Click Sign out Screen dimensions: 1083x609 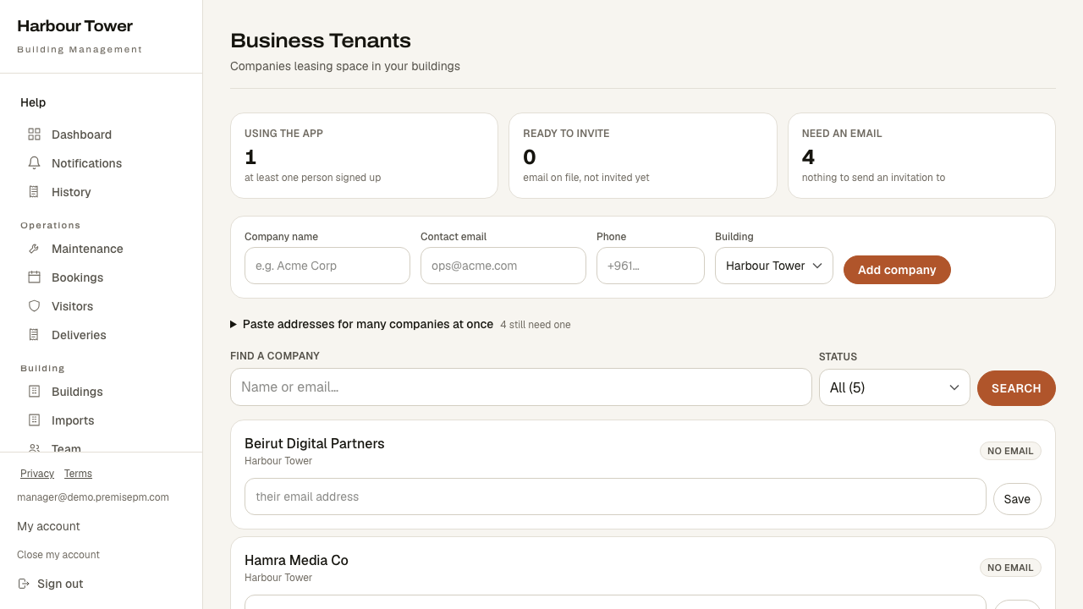50,584
